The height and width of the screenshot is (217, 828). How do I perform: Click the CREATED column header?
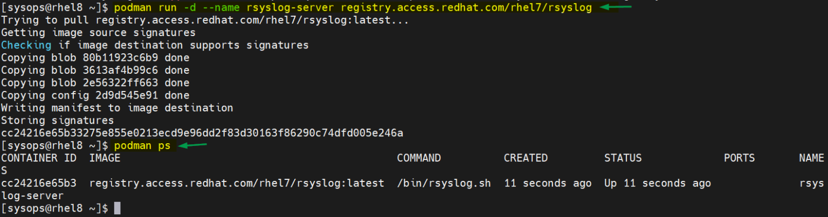pos(526,158)
